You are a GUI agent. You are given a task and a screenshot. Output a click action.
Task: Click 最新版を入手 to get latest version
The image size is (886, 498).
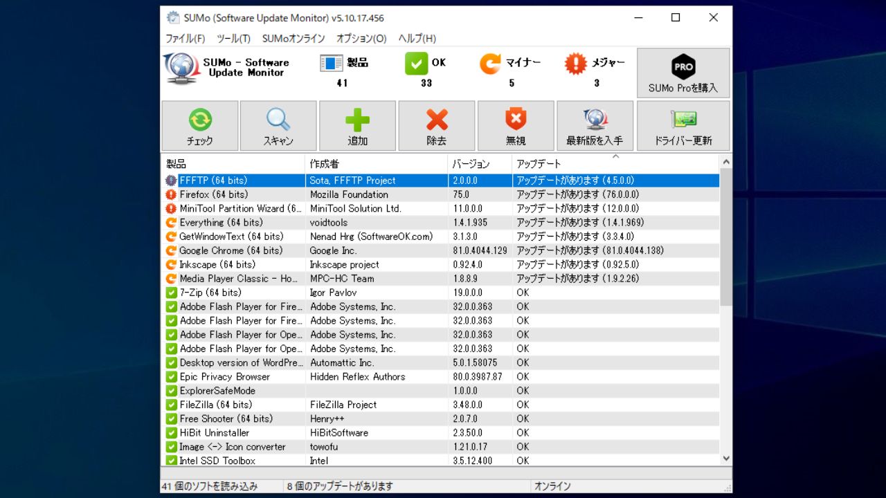pos(595,126)
